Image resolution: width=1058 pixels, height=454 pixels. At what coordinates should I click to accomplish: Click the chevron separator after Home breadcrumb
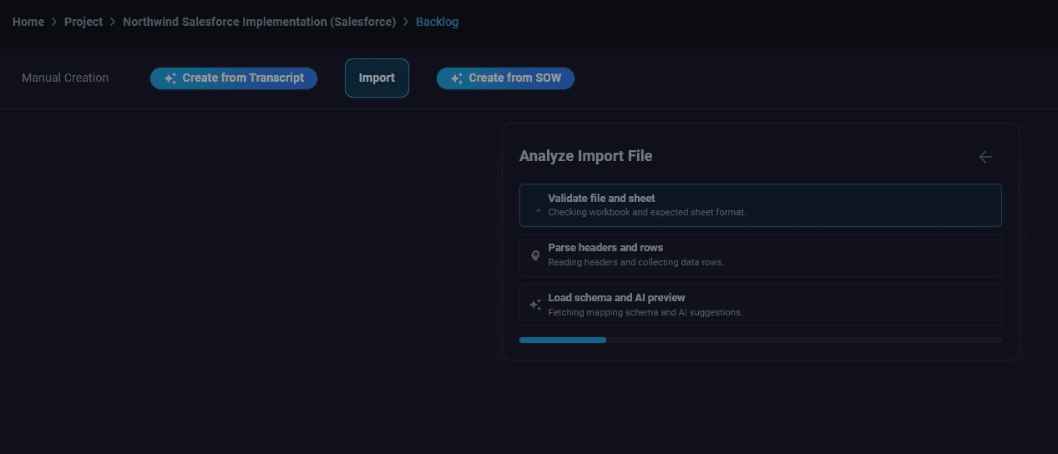point(54,22)
